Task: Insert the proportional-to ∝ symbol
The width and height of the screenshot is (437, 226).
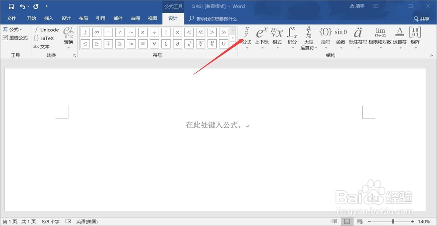Action: (177, 33)
